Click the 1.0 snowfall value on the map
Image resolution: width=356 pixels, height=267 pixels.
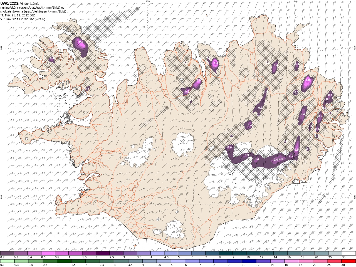(308, 80)
